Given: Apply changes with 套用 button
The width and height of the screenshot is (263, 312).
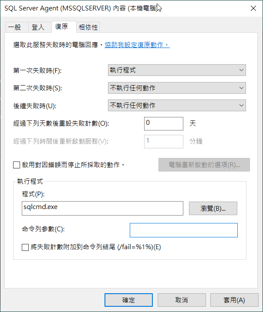Looking at the screenshot, I should [x=234, y=300].
